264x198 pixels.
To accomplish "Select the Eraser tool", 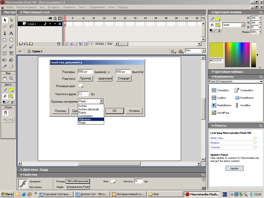I will (11, 67).
